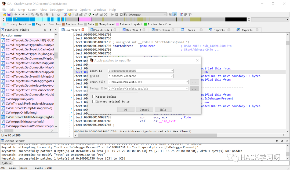Click the pause process toolbar icon
This screenshot has width=290, height=170.
tap(117, 14)
